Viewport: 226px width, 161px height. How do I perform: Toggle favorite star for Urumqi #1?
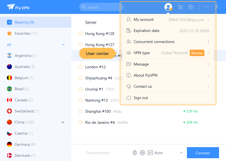pyautogui.click(x=80, y=89)
